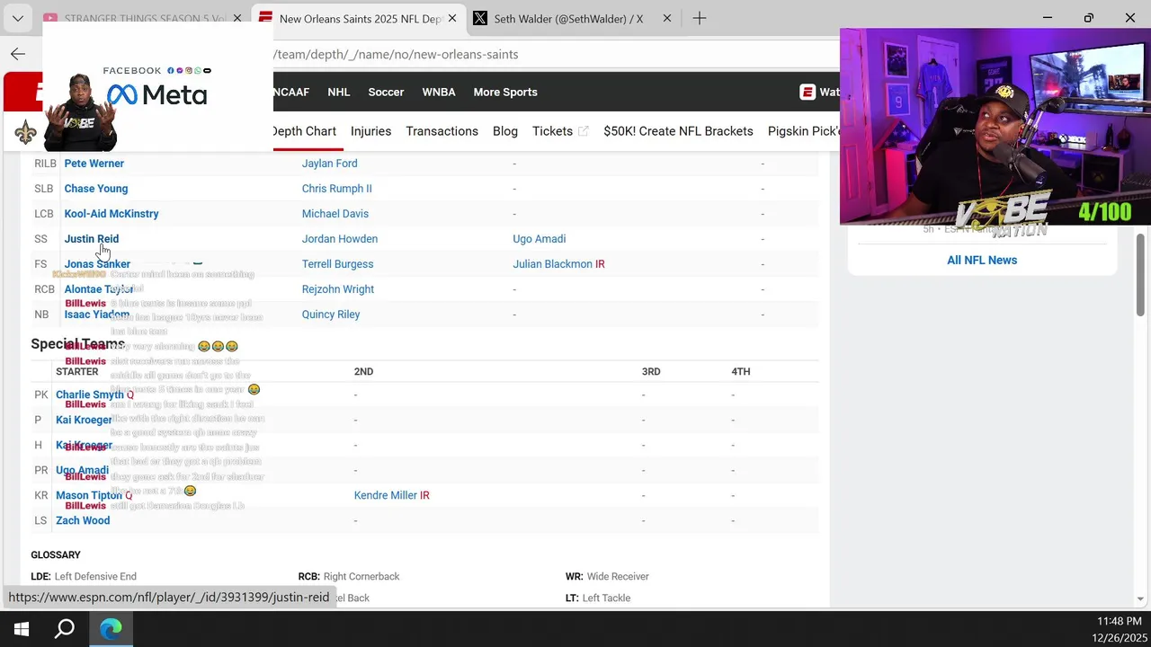
Task: Click the Saints fleur-de-lis logo
Action: (x=25, y=133)
